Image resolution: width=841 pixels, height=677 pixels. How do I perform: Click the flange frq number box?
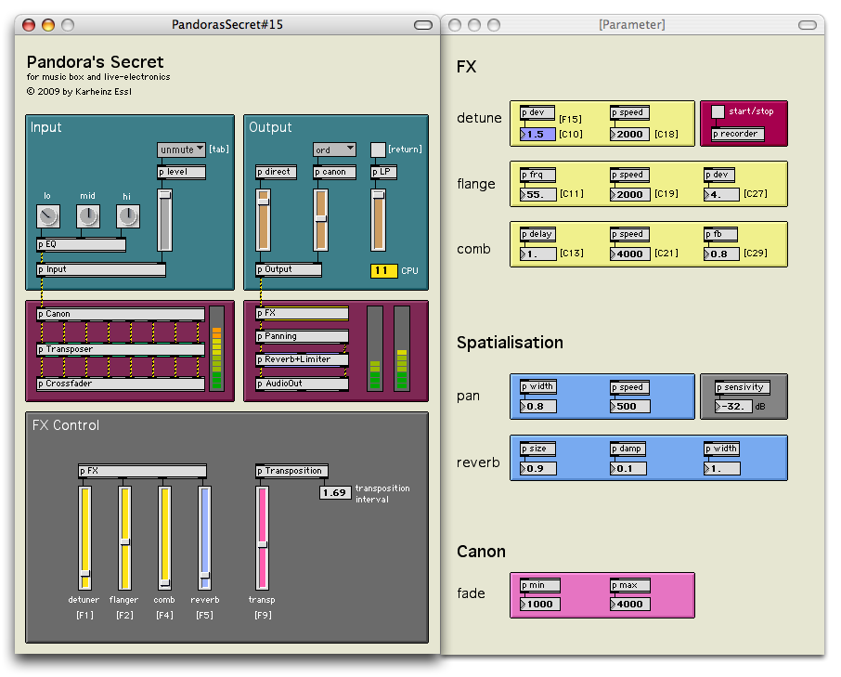point(538,195)
